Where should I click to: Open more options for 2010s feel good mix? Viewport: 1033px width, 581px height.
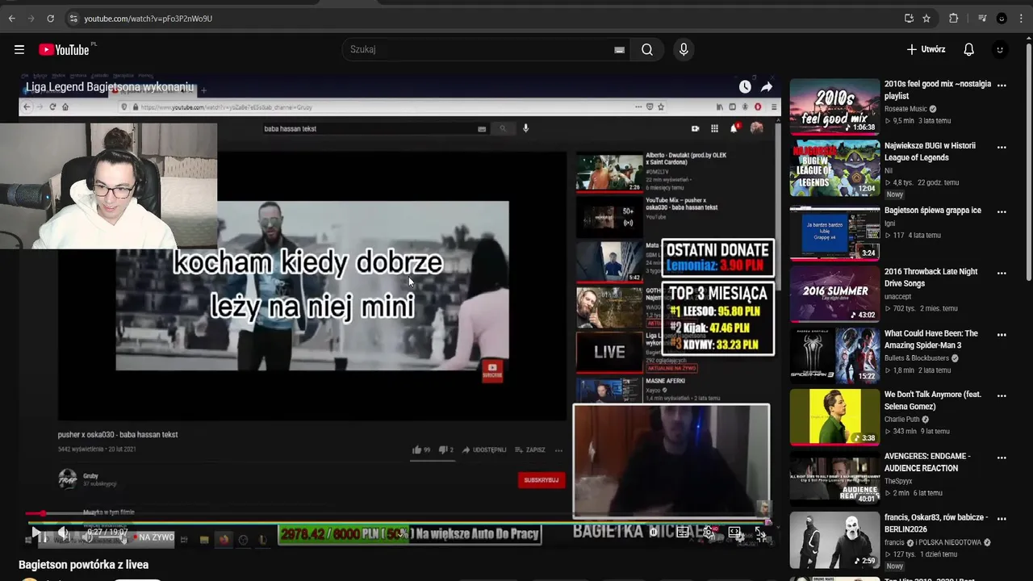(1002, 85)
